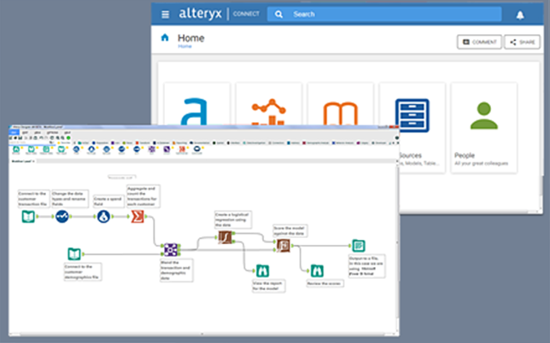Screen dimensions: 550x343
Task: Open the Edit menu in Alteryx Designer
Action: (25, 132)
